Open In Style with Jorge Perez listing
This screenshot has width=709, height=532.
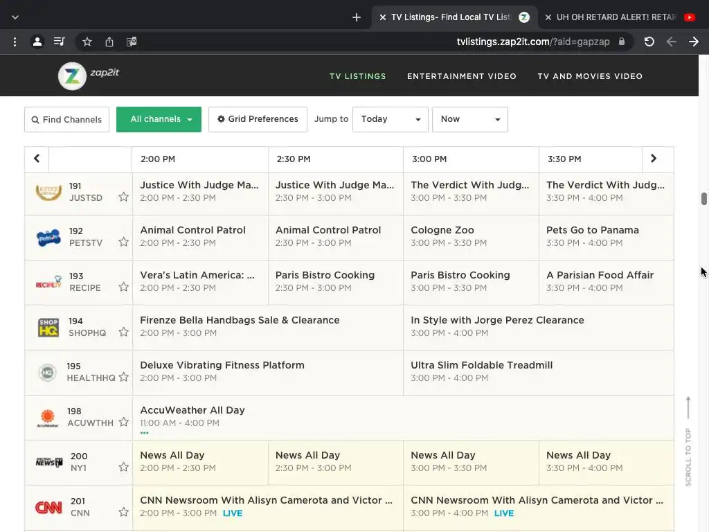538,328
